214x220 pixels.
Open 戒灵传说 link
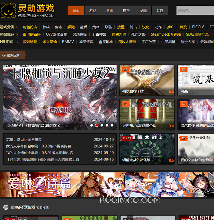click(86, 42)
